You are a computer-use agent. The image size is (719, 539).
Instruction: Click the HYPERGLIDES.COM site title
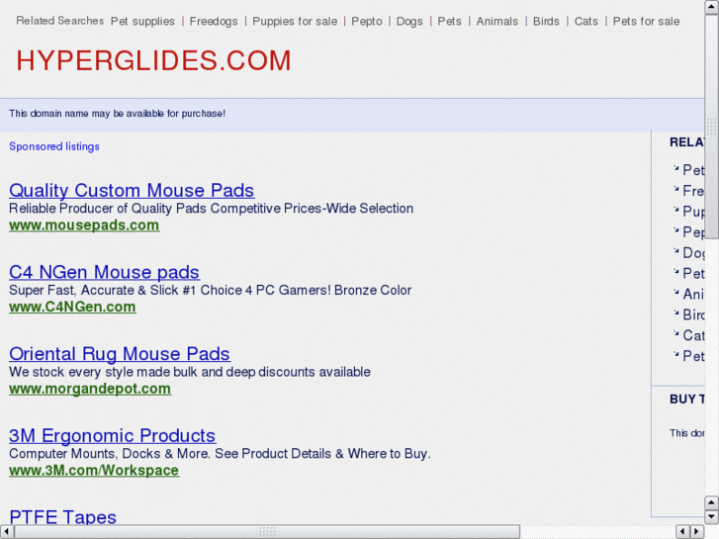(x=153, y=60)
